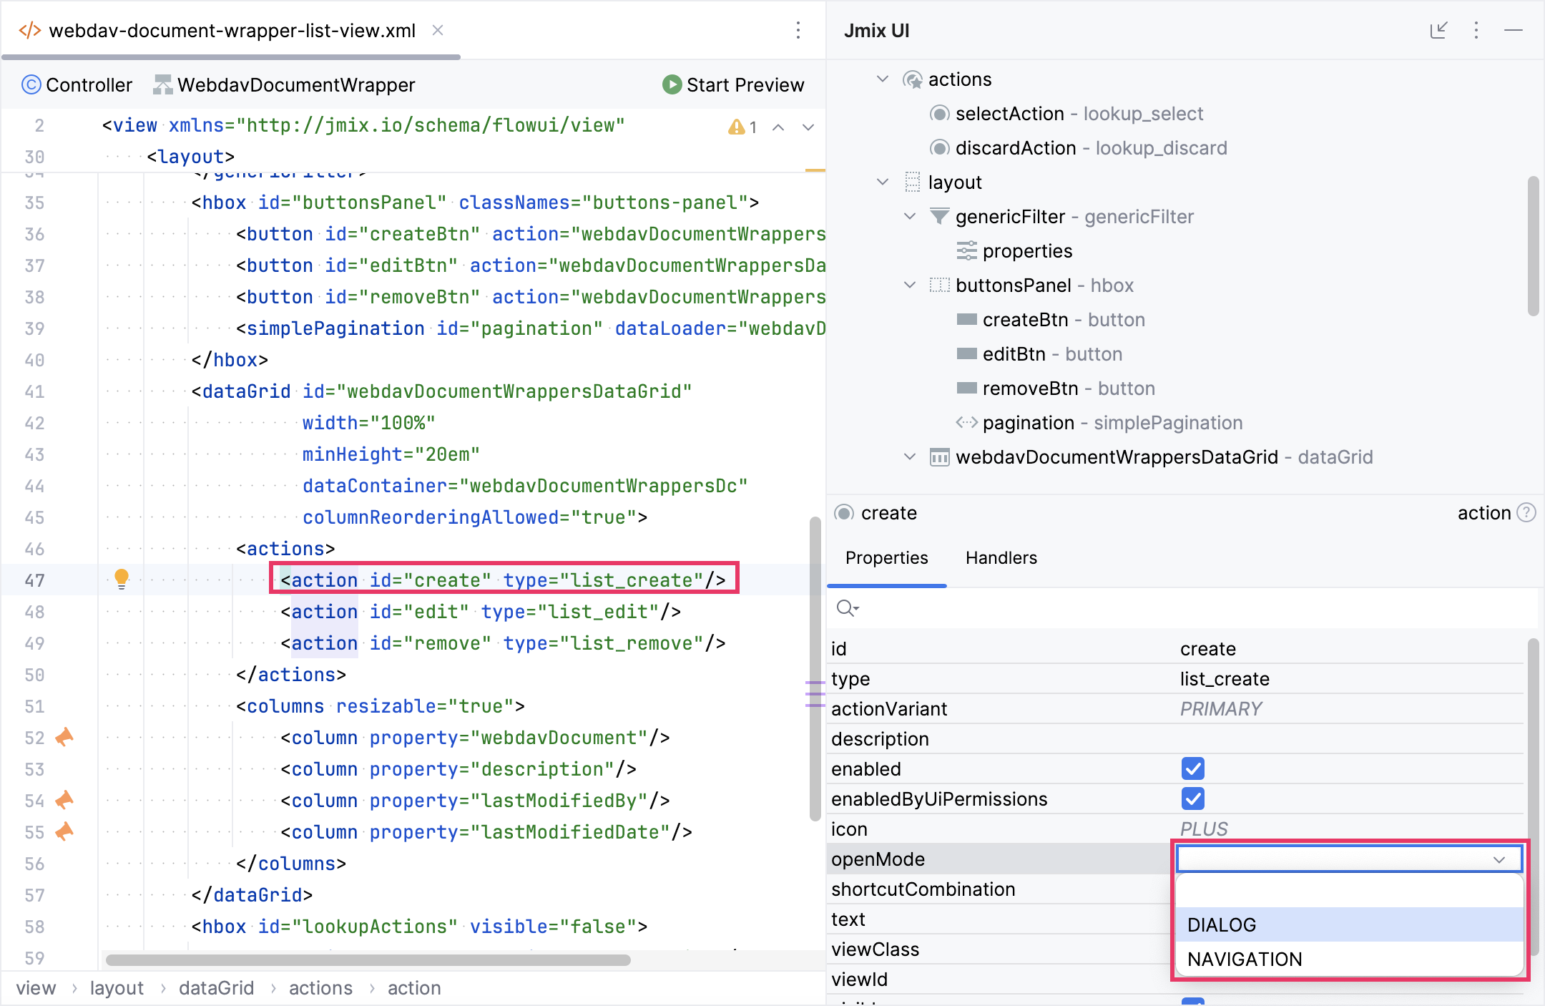1545x1006 pixels.
Task: Open Jmix UI panel options menu
Action: tap(1476, 30)
